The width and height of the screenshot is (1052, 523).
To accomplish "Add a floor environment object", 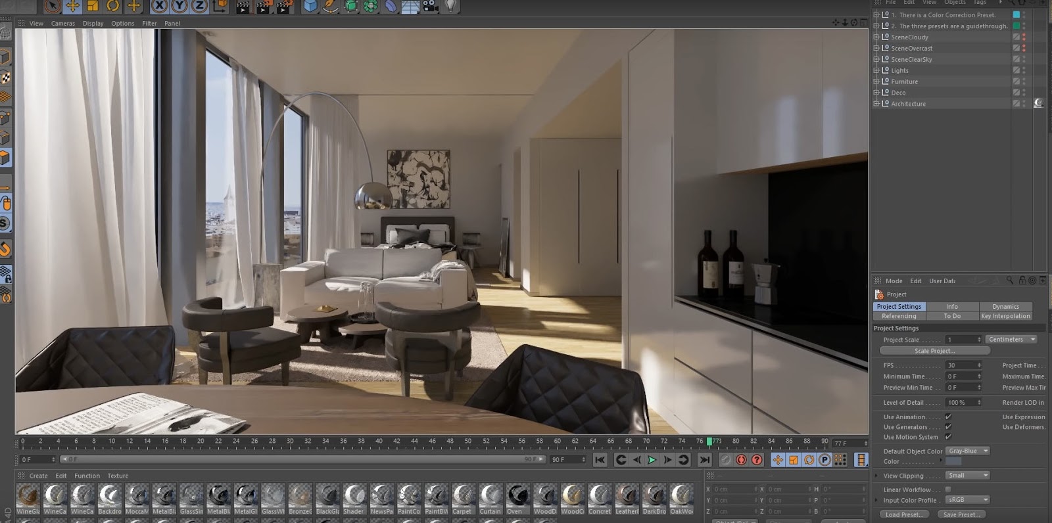I will tap(410, 7).
